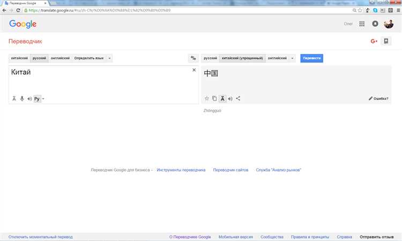
Task: Start voice input with microphone icon
Action: [22, 99]
